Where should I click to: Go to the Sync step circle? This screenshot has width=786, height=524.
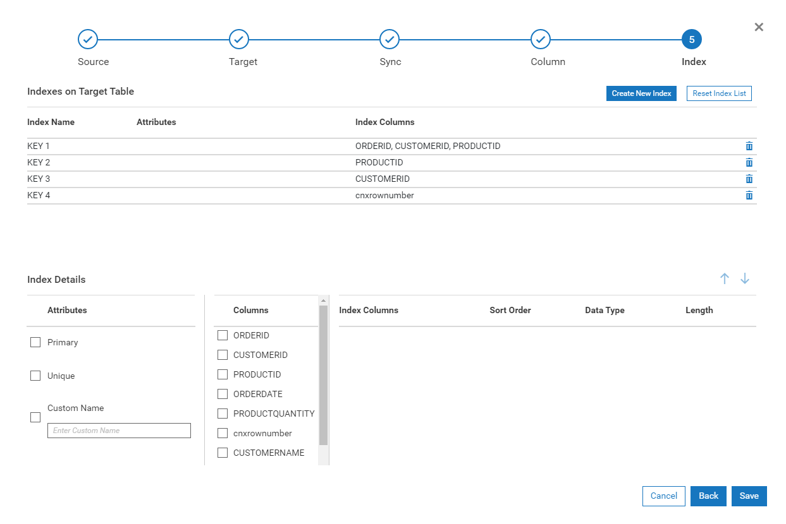click(x=390, y=39)
